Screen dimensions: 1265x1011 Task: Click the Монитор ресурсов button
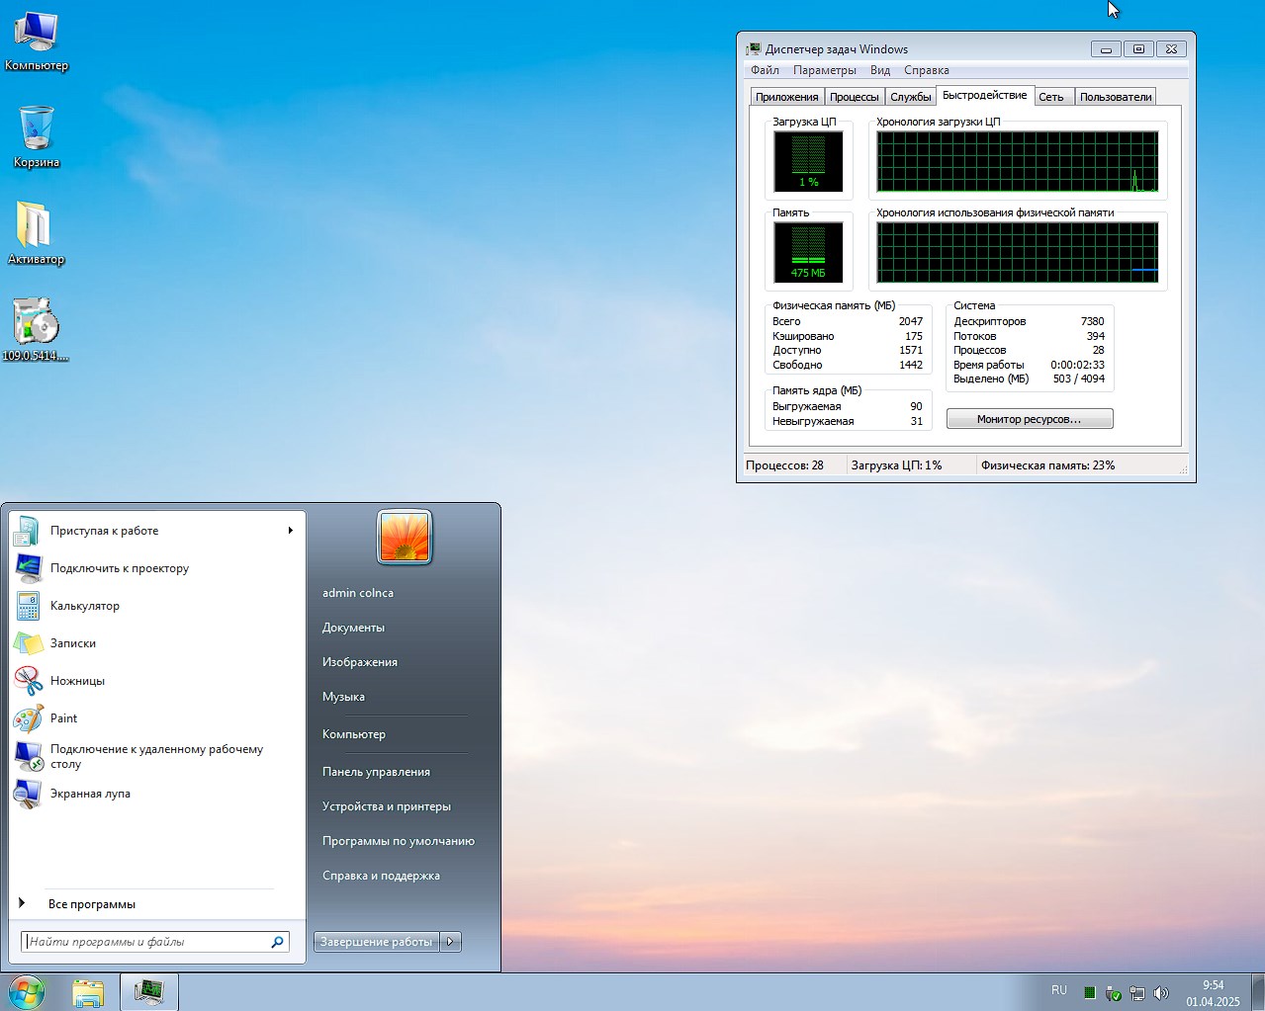(1029, 419)
